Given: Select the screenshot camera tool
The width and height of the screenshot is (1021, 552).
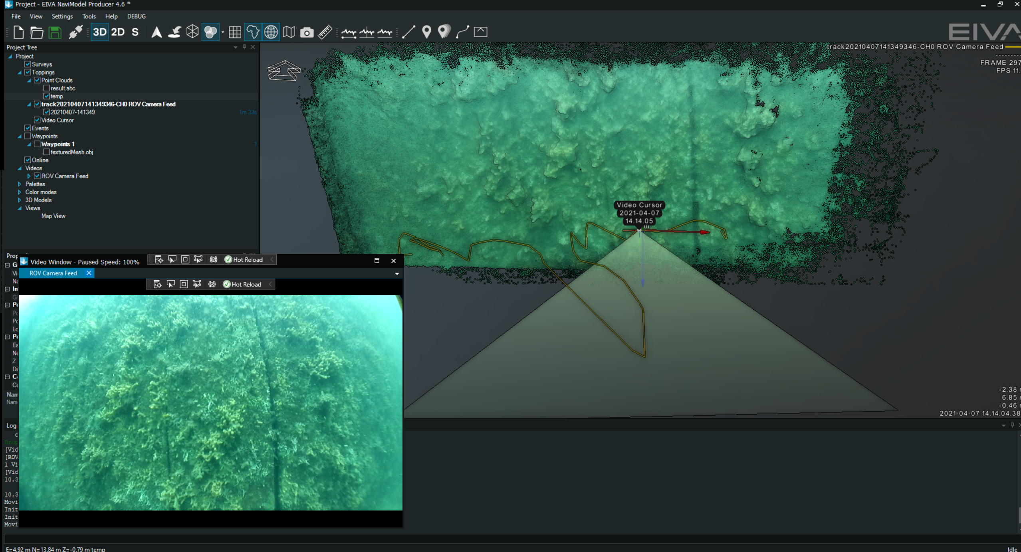Looking at the screenshot, I should click(307, 32).
